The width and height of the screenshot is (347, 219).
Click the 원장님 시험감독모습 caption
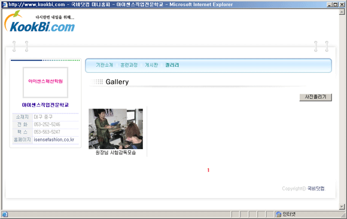click(115, 153)
